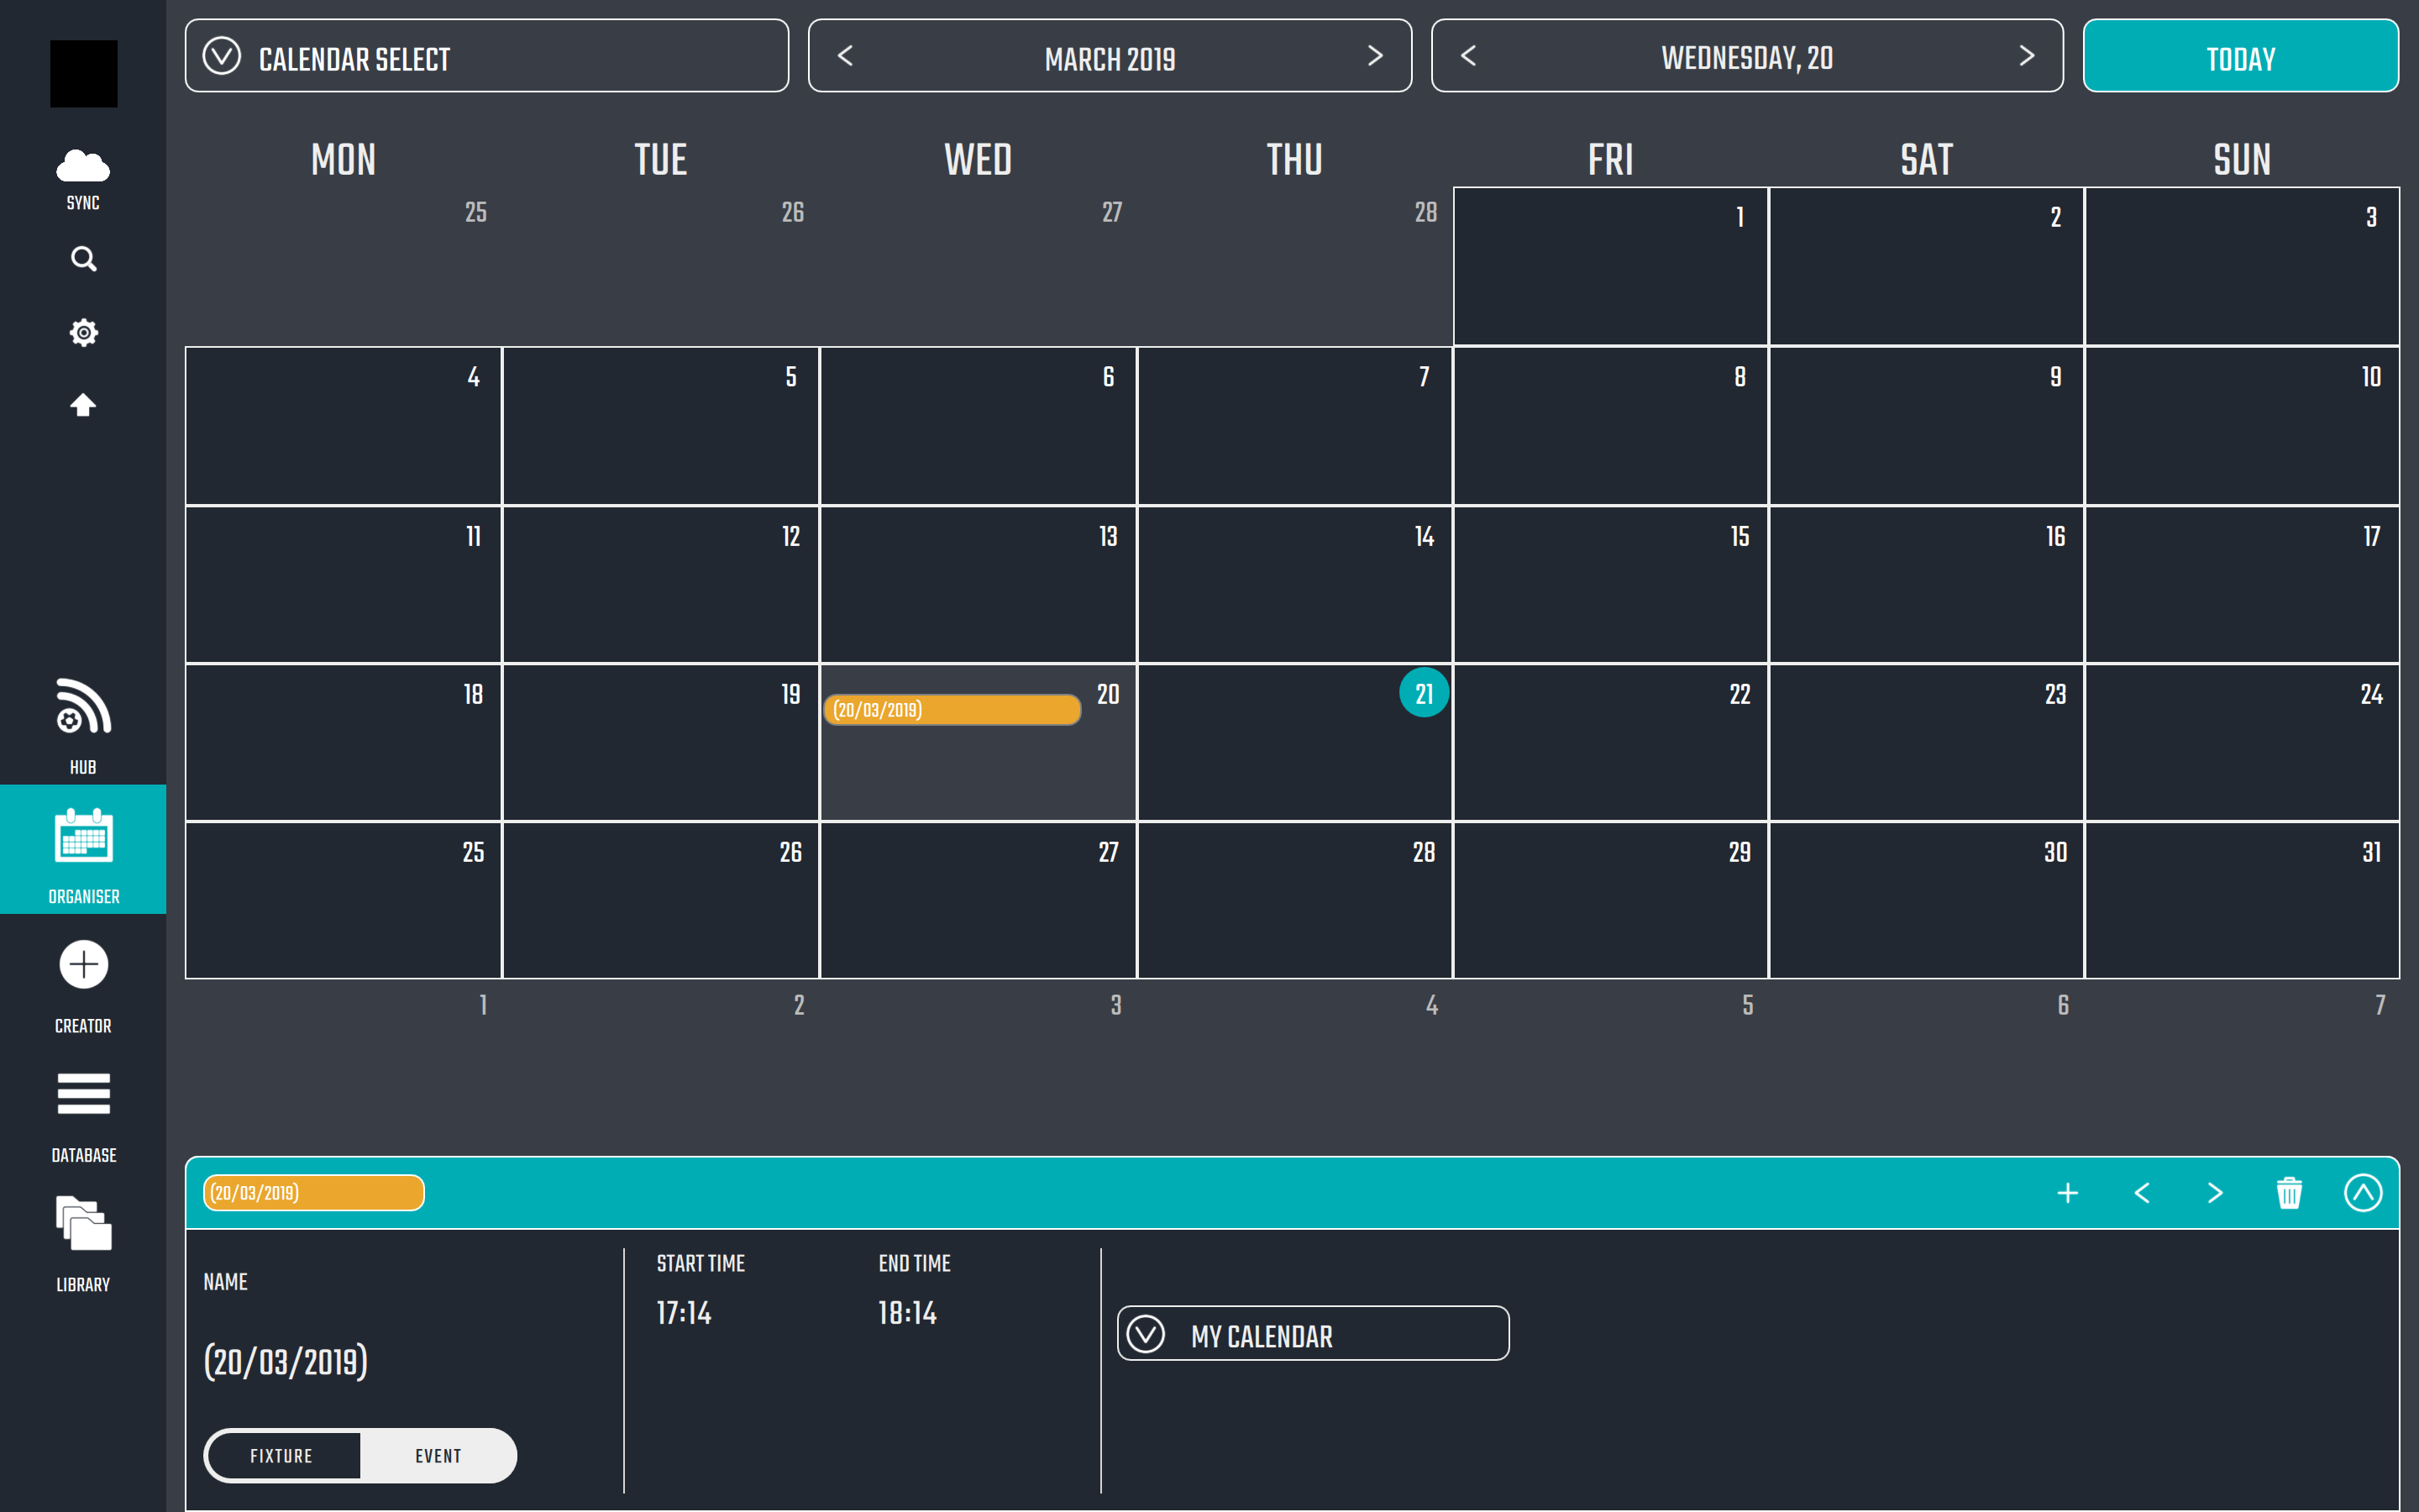
Task: Click the orange event tag in event panel header
Action: pyautogui.click(x=314, y=1193)
